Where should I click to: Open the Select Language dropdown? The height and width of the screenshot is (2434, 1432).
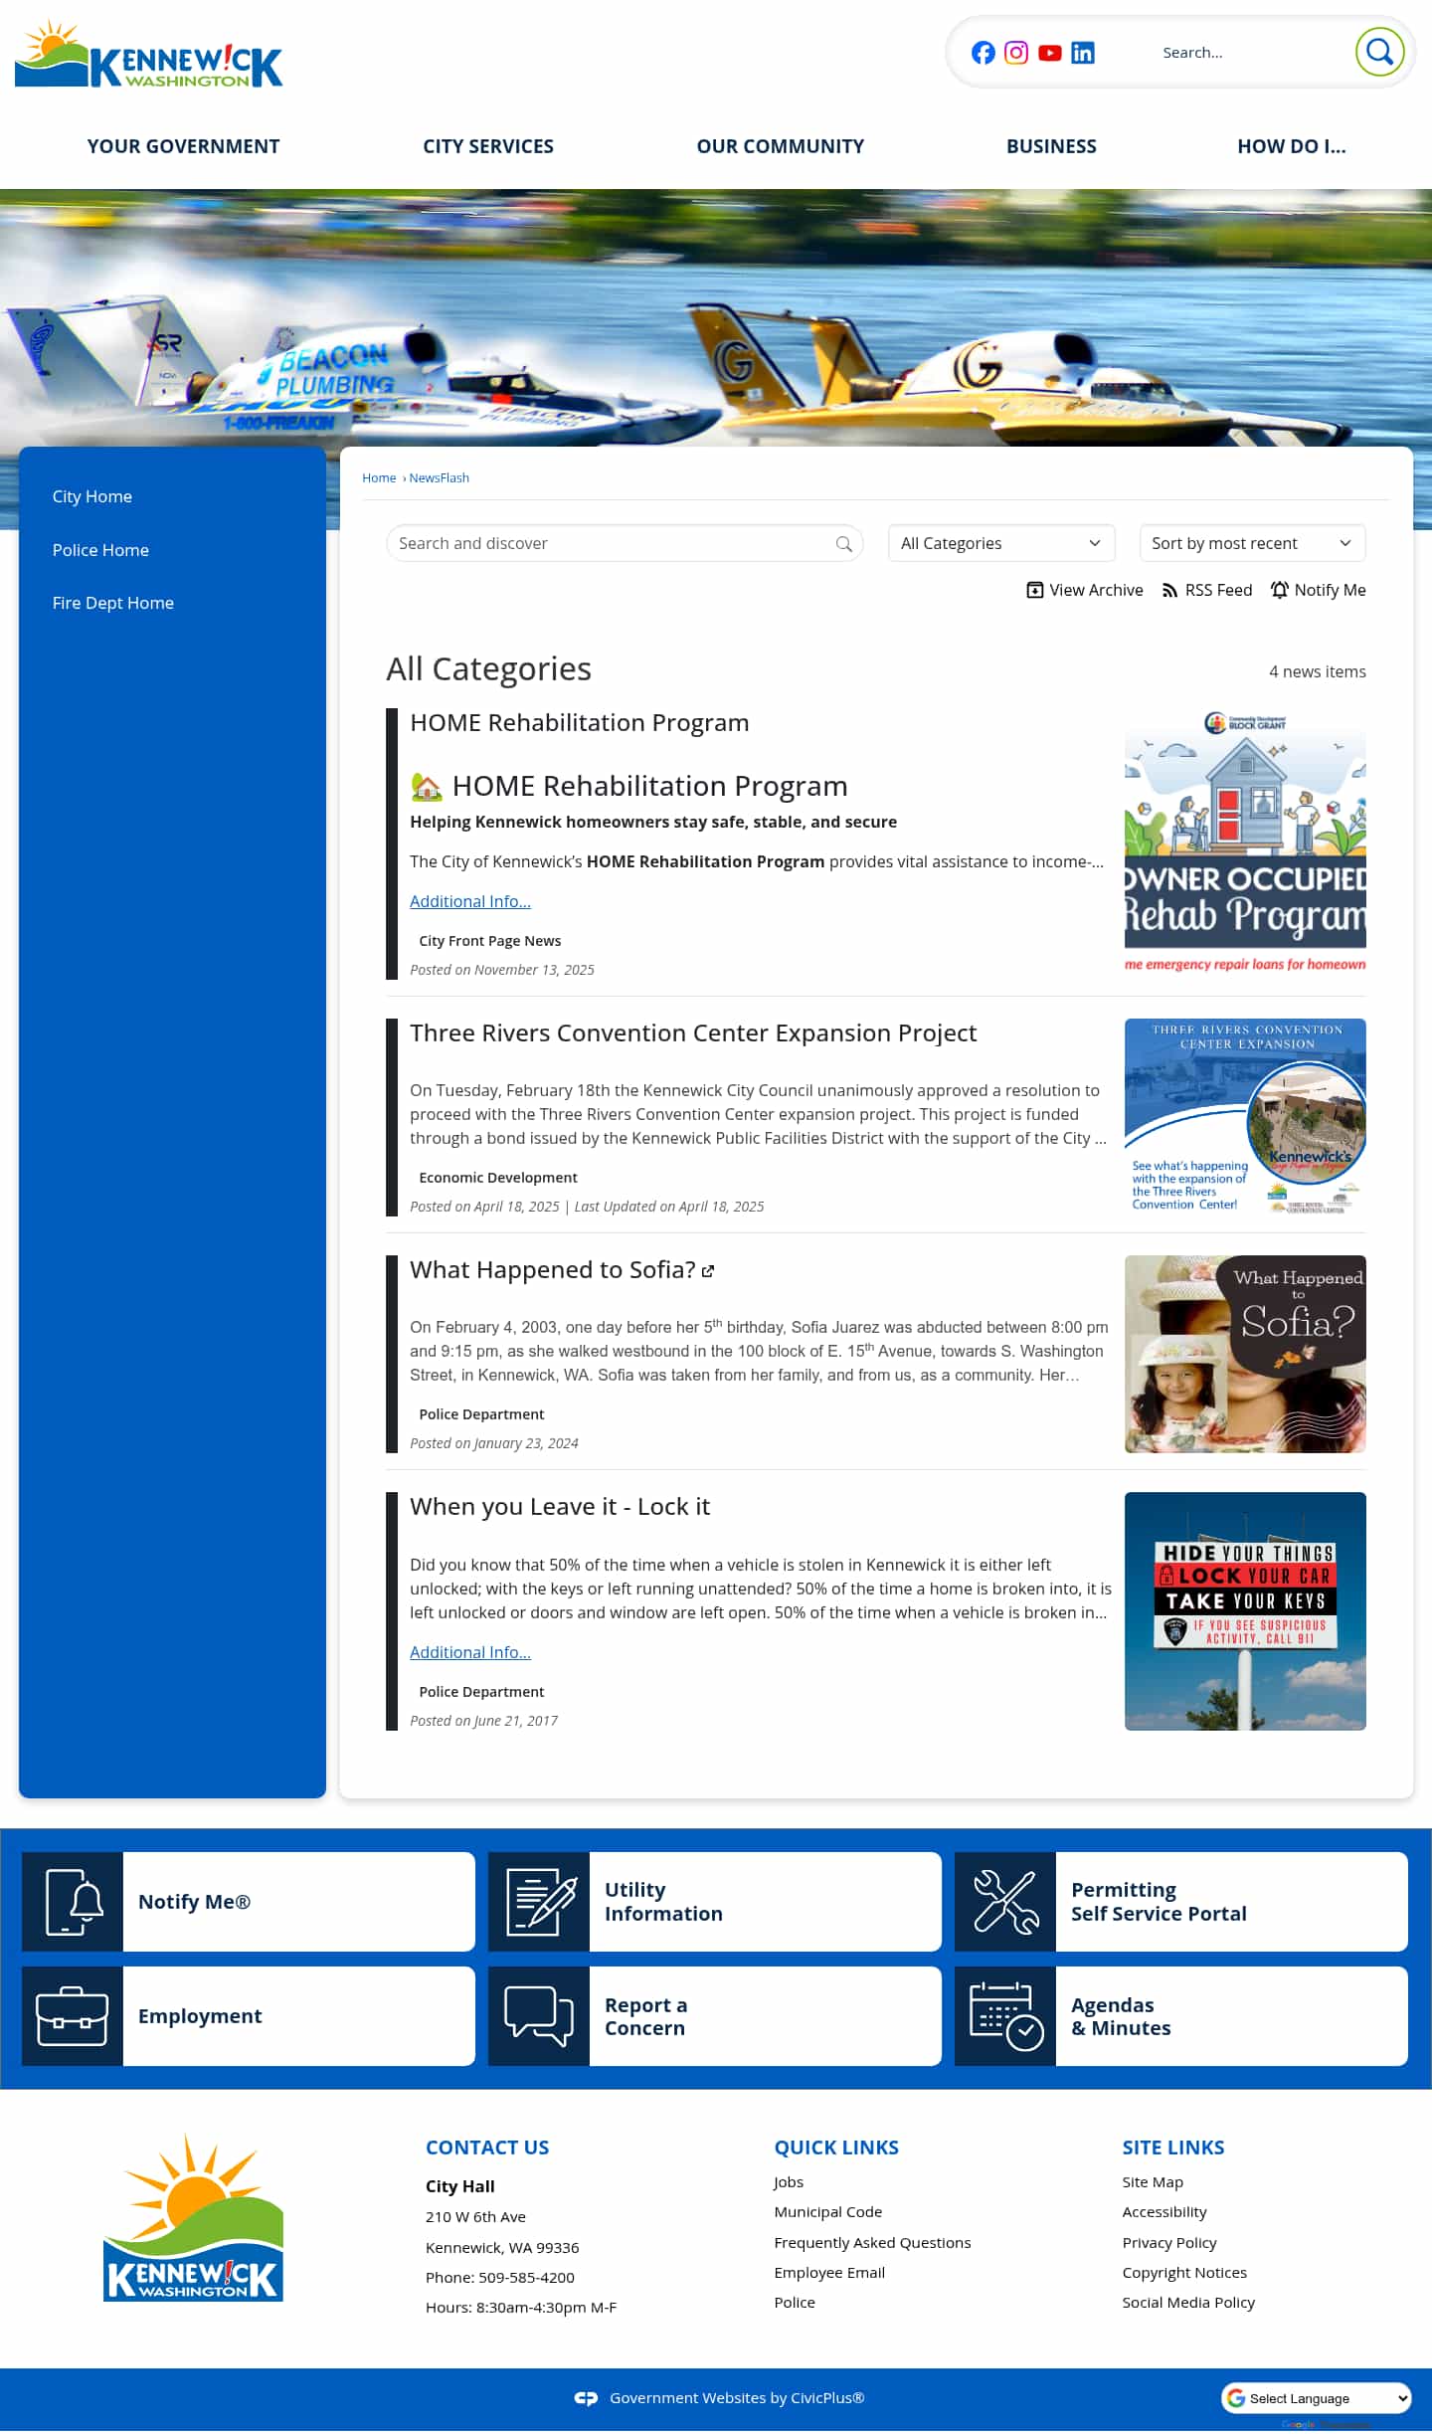(1316, 2399)
